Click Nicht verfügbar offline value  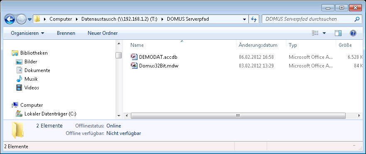coord(124,133)
